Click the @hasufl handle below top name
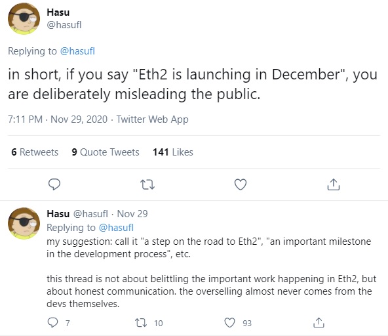This screenshot has width=388, height=336. tap(64, 25)
